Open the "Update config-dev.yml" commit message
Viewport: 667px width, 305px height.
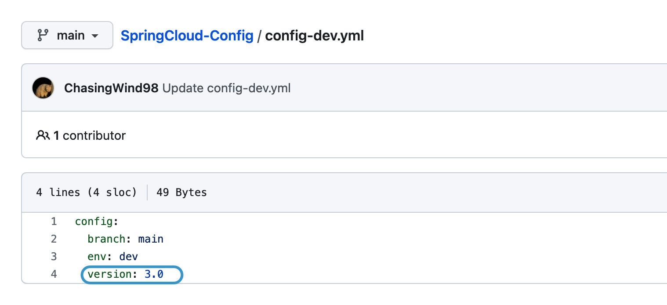(x=226, y=88)
